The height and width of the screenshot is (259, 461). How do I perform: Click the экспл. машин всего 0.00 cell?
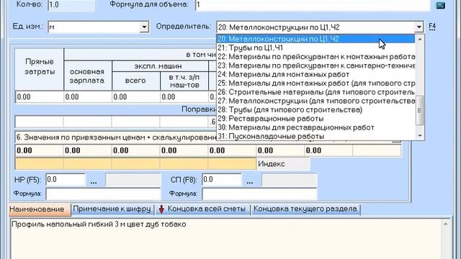(x=136, y=97)
